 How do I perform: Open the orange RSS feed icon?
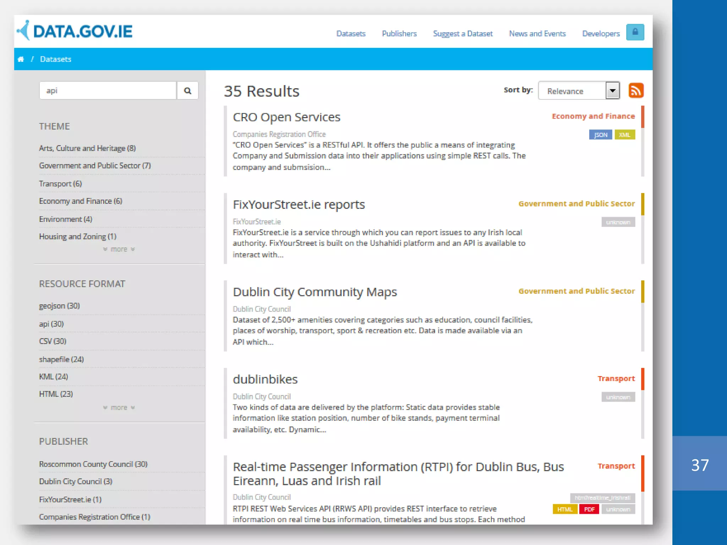[x=635, y=90]
